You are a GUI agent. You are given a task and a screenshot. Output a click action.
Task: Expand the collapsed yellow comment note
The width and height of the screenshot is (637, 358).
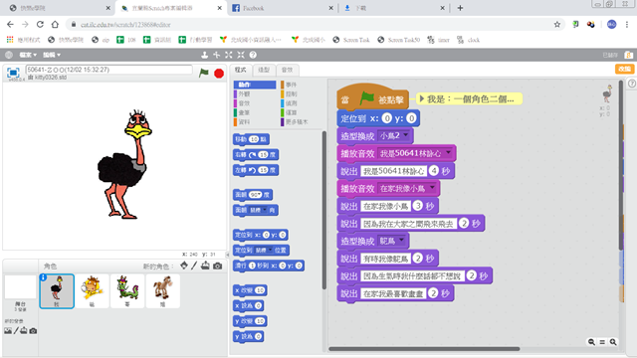click(x=422, y=98)
